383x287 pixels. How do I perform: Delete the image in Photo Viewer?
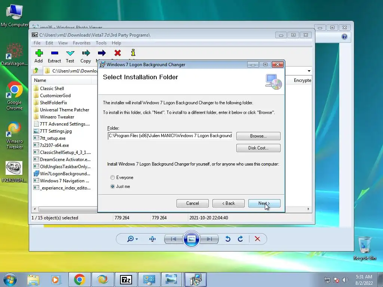pos(257,239)
